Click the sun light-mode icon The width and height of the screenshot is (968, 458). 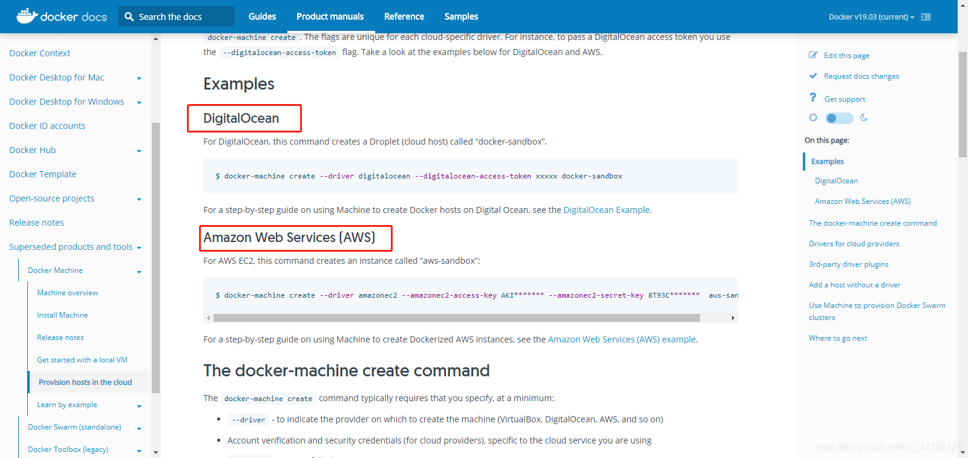(813, 117)
